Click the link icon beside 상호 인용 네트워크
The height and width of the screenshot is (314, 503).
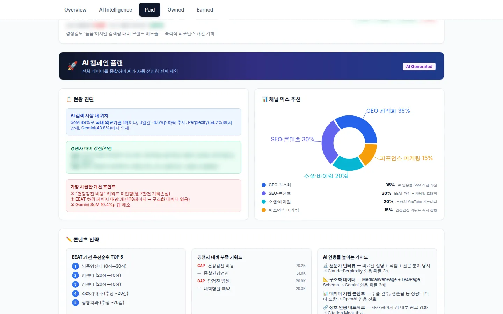coord(326,307)
